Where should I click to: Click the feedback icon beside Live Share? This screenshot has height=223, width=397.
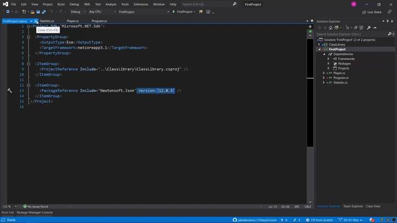pyautogui.click(x=390, y=12)
